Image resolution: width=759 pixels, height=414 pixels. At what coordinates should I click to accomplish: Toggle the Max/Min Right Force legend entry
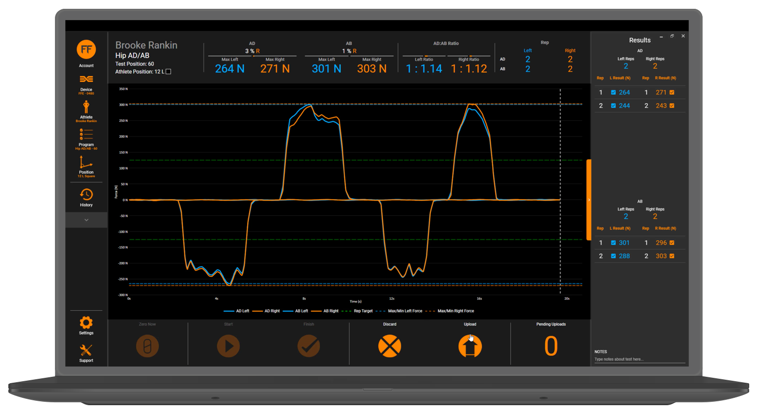(450, 311)
